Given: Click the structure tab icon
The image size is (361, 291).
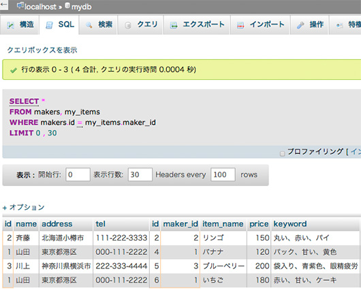Looking at the screenshot, I should click(x=10, y=25).
